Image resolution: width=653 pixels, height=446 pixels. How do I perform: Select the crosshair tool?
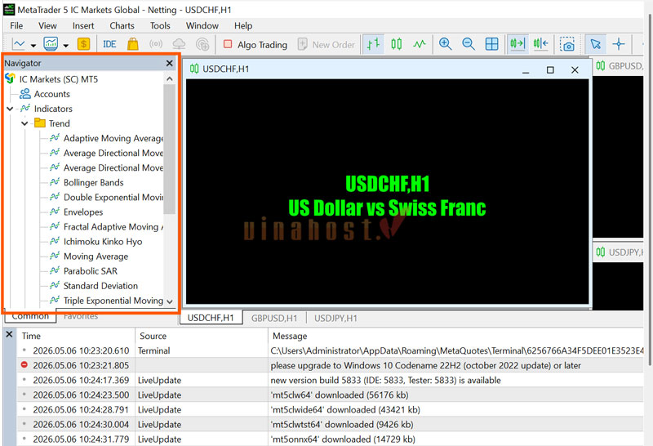619,44
